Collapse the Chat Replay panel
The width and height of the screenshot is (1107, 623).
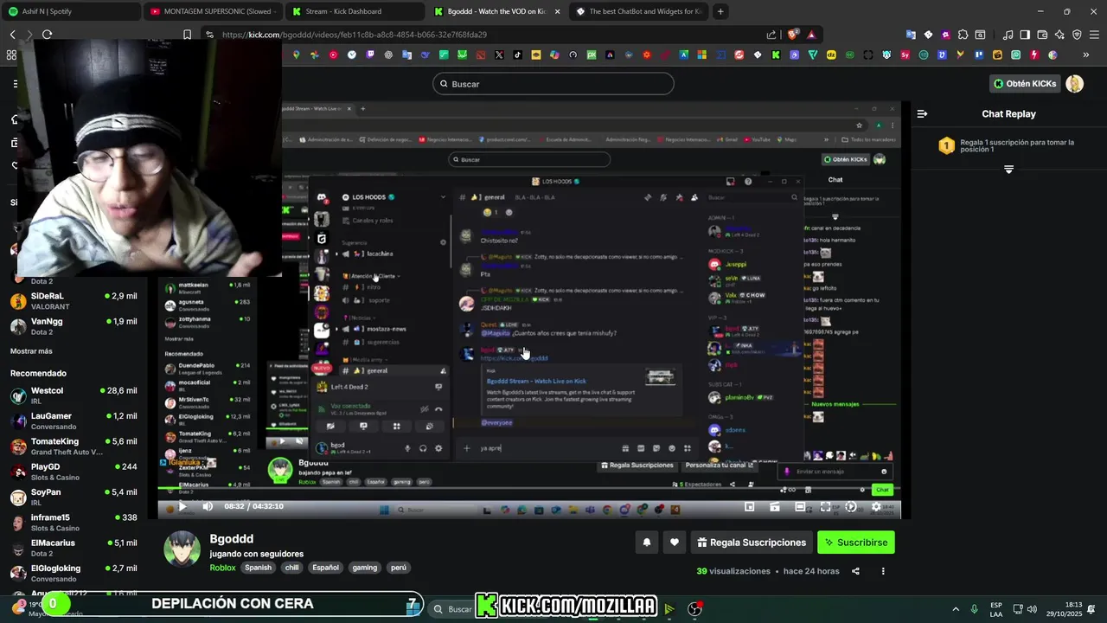point(922,113)
